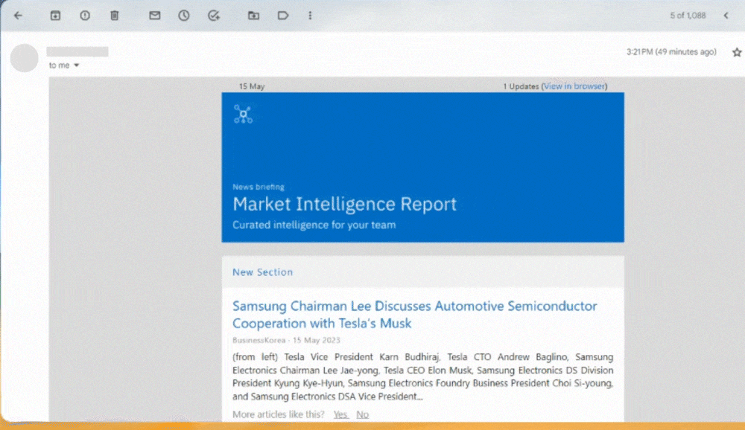745x430 pixels.
Task: Click '5 of 1,088' message counter
Action: tap(688, 16)
